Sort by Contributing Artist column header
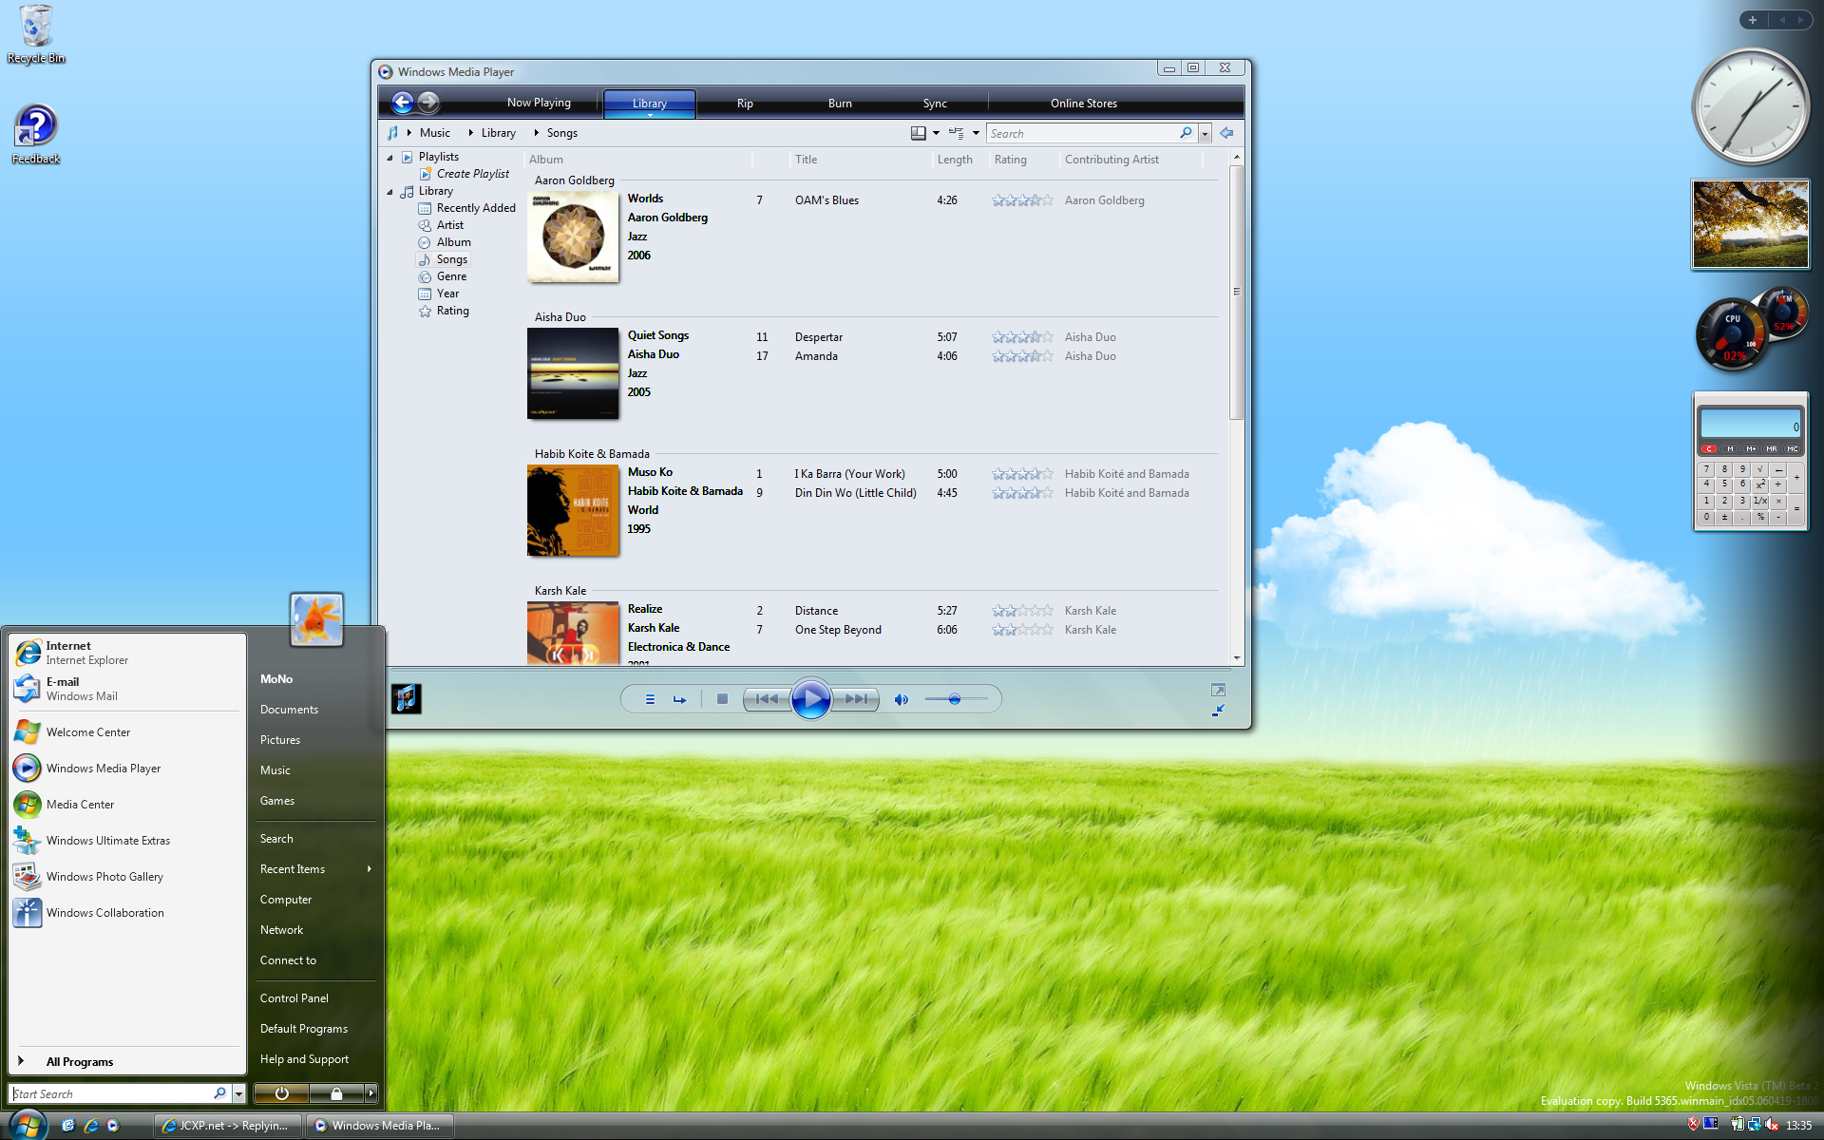Image resolution: width=1824 pixels, height=1140 pixels. tap(1111, 160)
